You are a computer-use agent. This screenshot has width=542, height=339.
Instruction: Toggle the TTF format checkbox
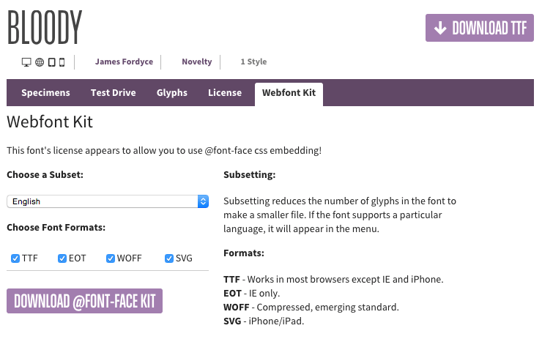[x=15, y=258]
